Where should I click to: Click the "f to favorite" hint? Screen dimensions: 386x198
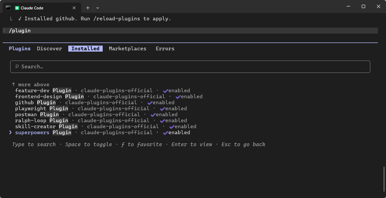tap(142, 145)
